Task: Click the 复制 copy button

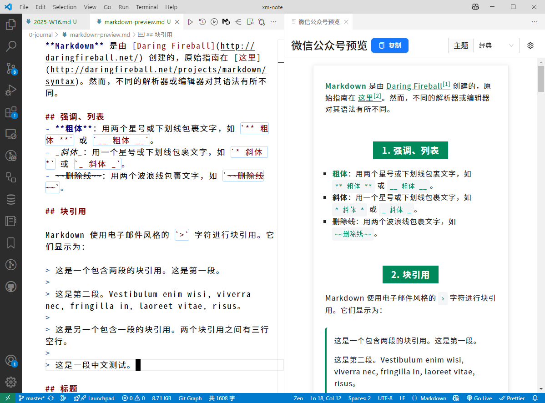Action: click(389, 45)
